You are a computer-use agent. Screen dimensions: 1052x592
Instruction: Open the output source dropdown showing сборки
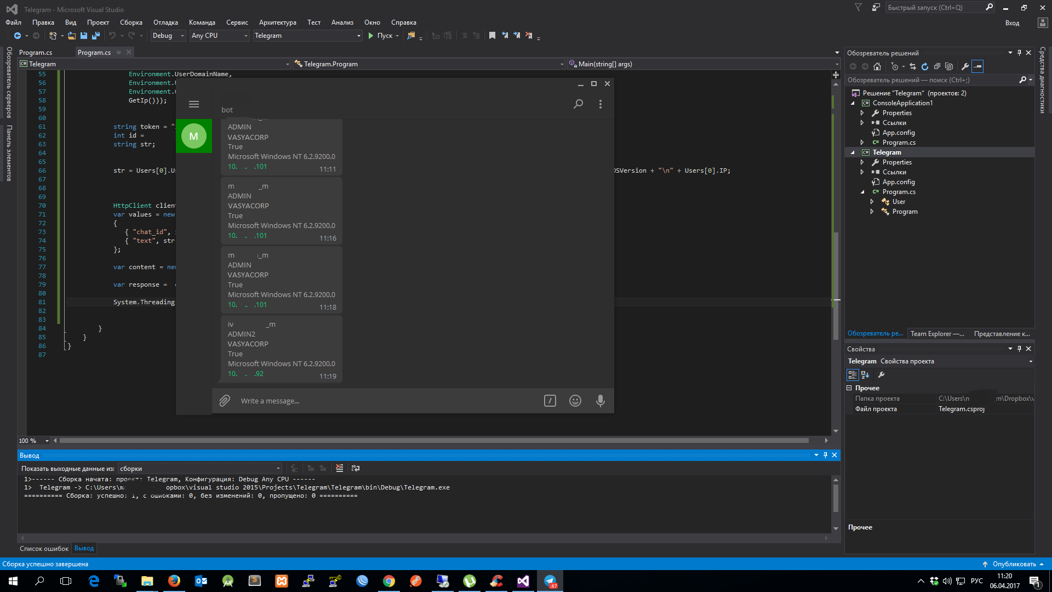(x=200, y=469)
